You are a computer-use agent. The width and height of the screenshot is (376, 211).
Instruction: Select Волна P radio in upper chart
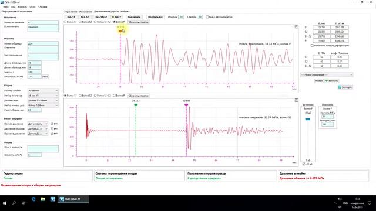tap(114, 22)
